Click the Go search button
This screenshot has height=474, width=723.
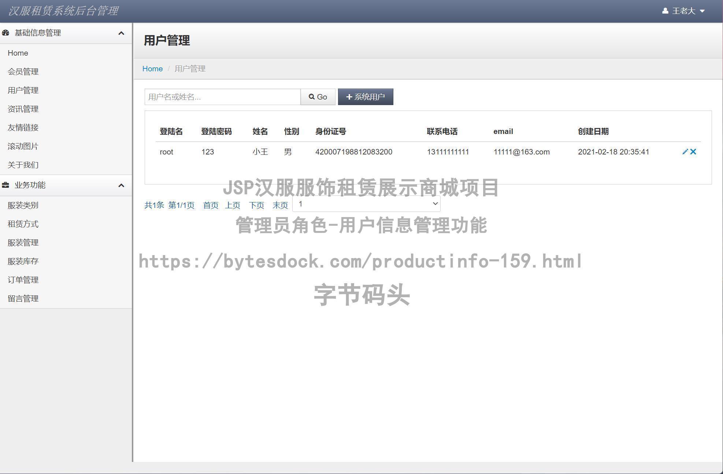pyautogui.click(x=318, y=97)
